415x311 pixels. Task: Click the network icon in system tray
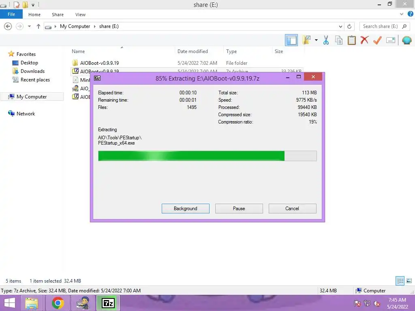click(x=367, y=303)
